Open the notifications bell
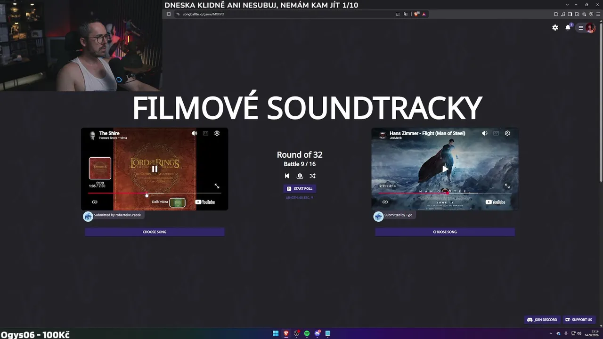The height and width of the screenshot is (339, 603). (568, 27)
